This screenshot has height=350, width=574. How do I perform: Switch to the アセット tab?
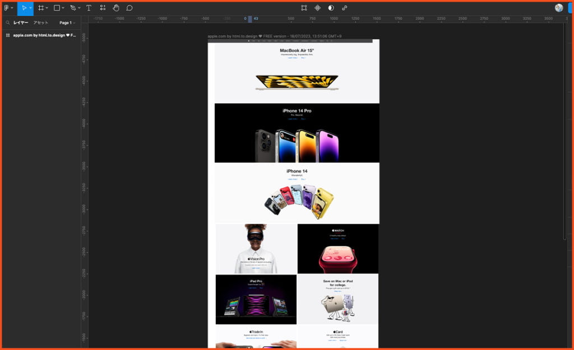point(40,23)
